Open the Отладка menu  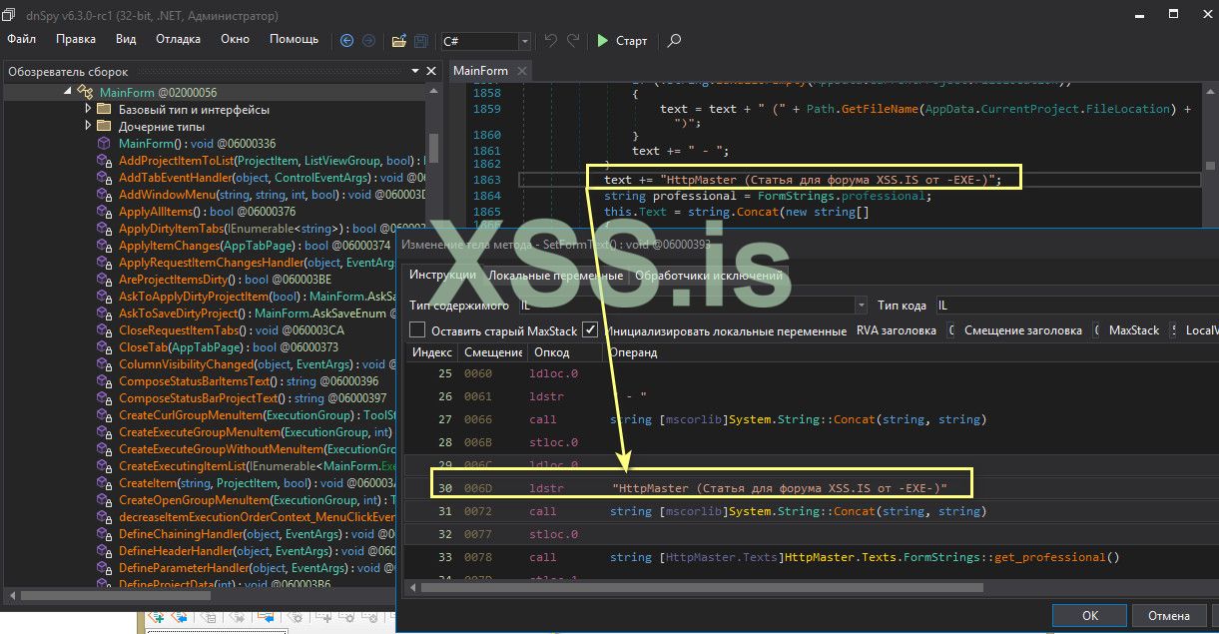pos(178,39)
